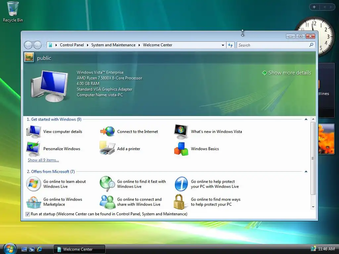Click the scrollbar up arrow
339x254 pixels.
pyautogui.click(x=313, y=119)
